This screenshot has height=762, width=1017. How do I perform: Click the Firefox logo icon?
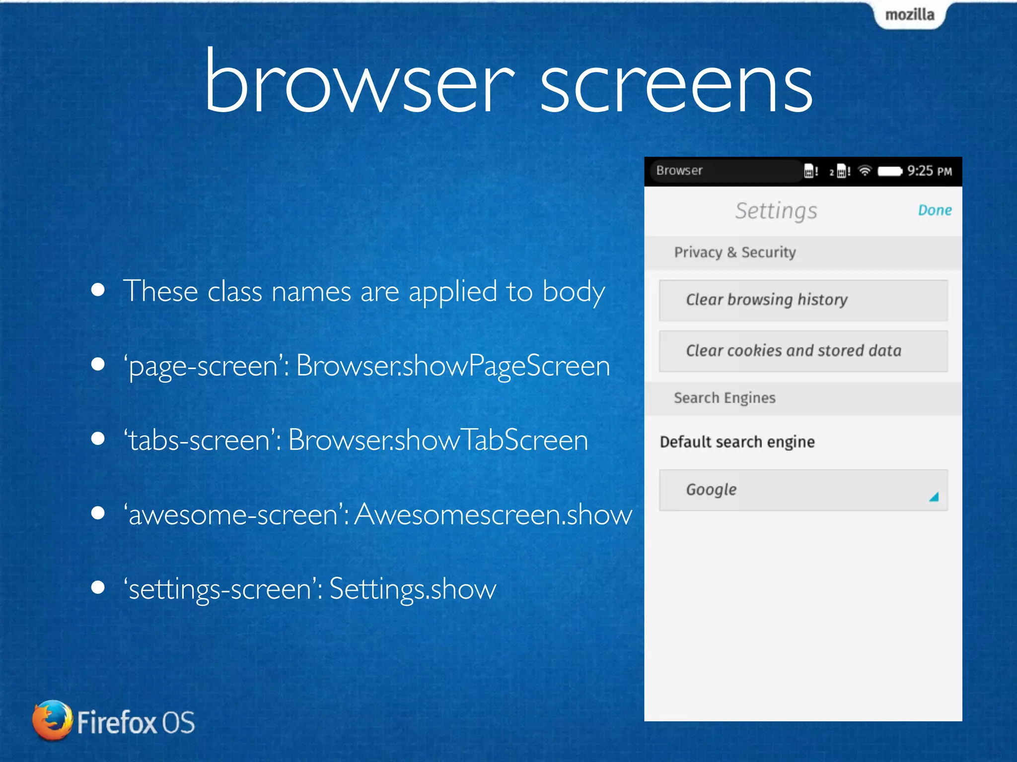click(x=53, y=721)
